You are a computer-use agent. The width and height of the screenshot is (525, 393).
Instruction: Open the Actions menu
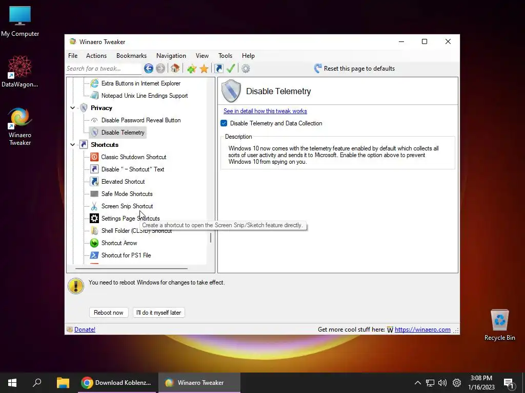click(x=96, y=55)
